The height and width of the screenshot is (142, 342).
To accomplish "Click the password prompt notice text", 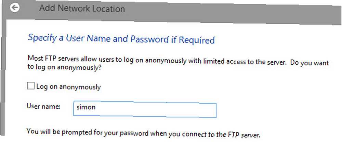I will point(143,133).
